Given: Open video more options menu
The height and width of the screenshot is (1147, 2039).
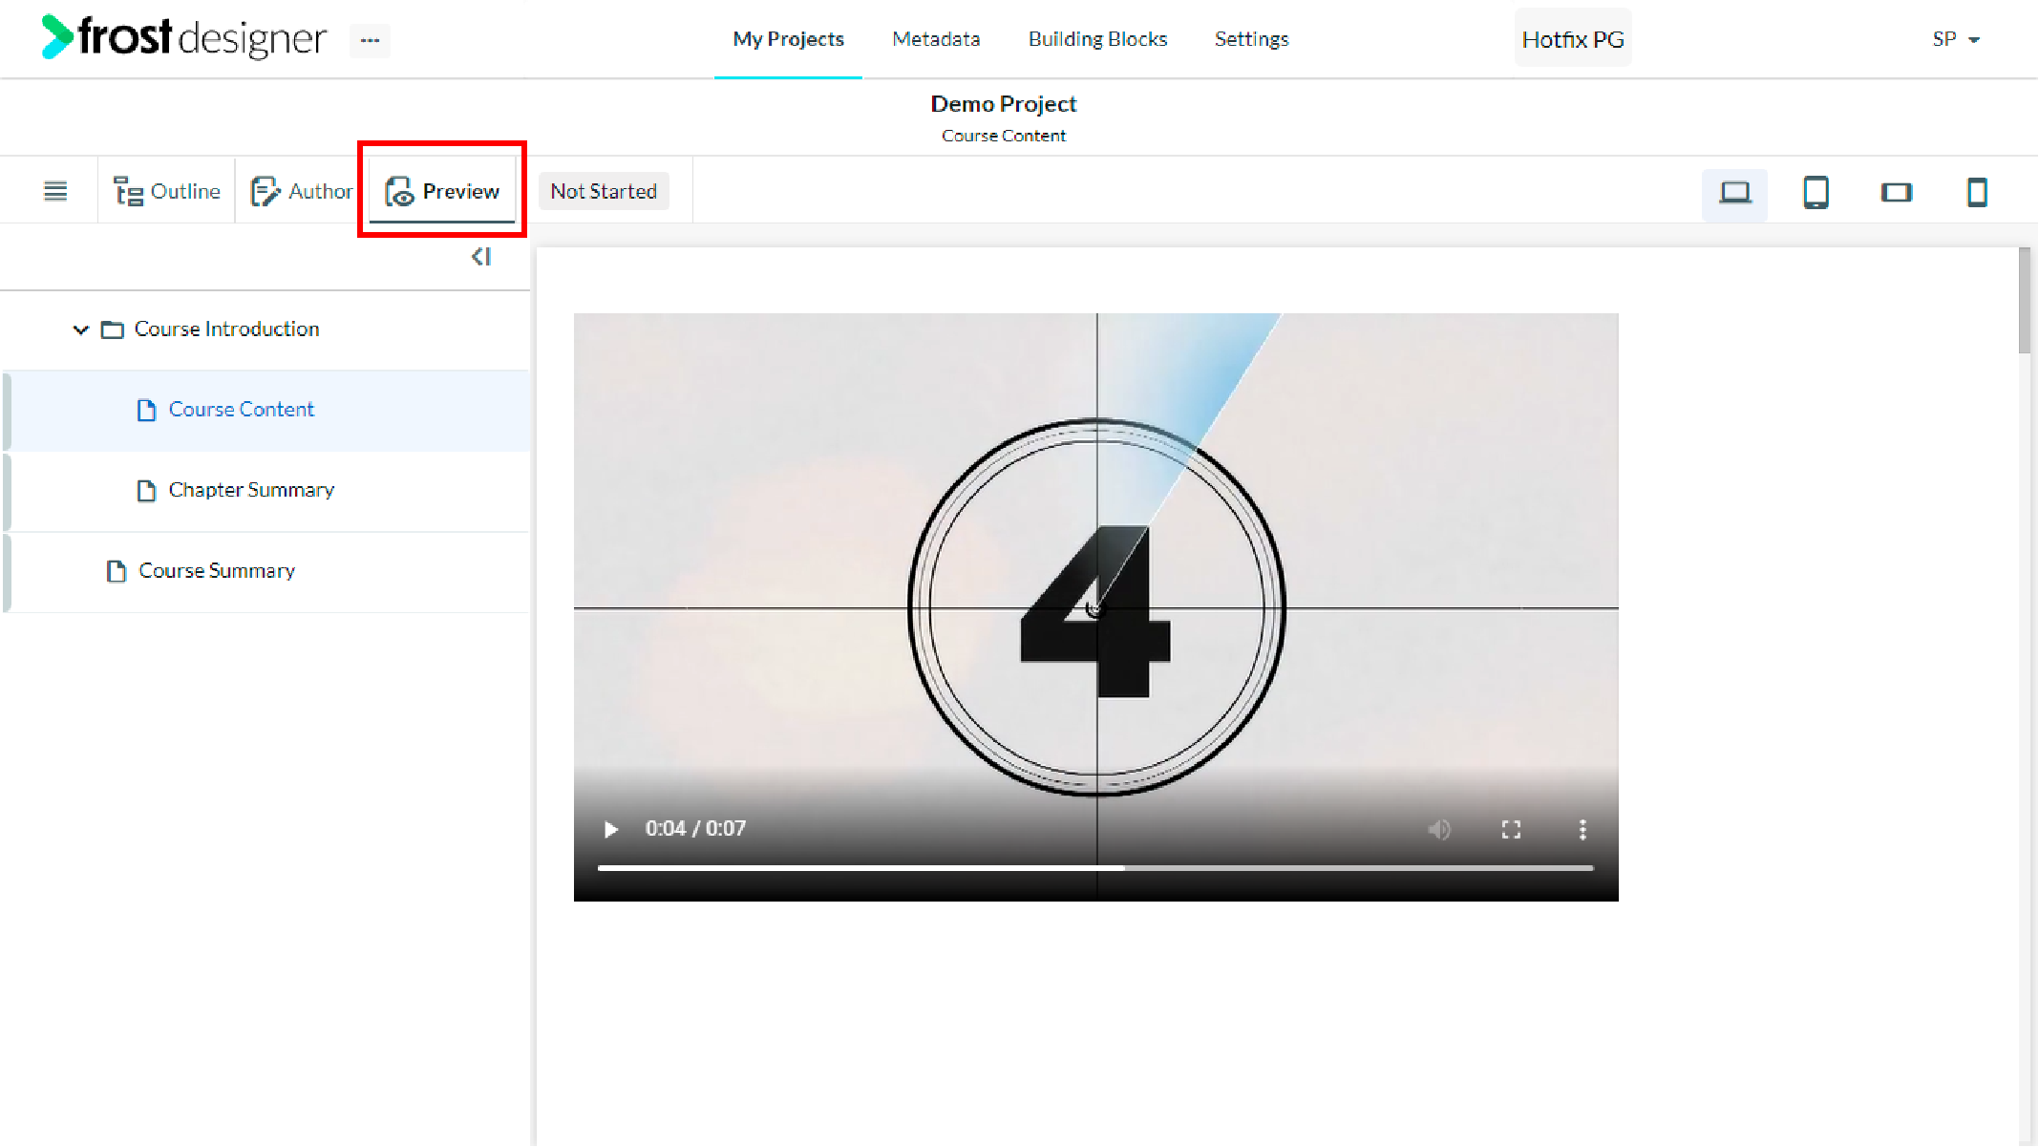Looking at the screenshot, I should tap(1582, 829).
